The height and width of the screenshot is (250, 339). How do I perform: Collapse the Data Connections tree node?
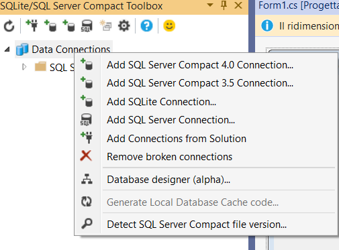(x=7, y=50)
